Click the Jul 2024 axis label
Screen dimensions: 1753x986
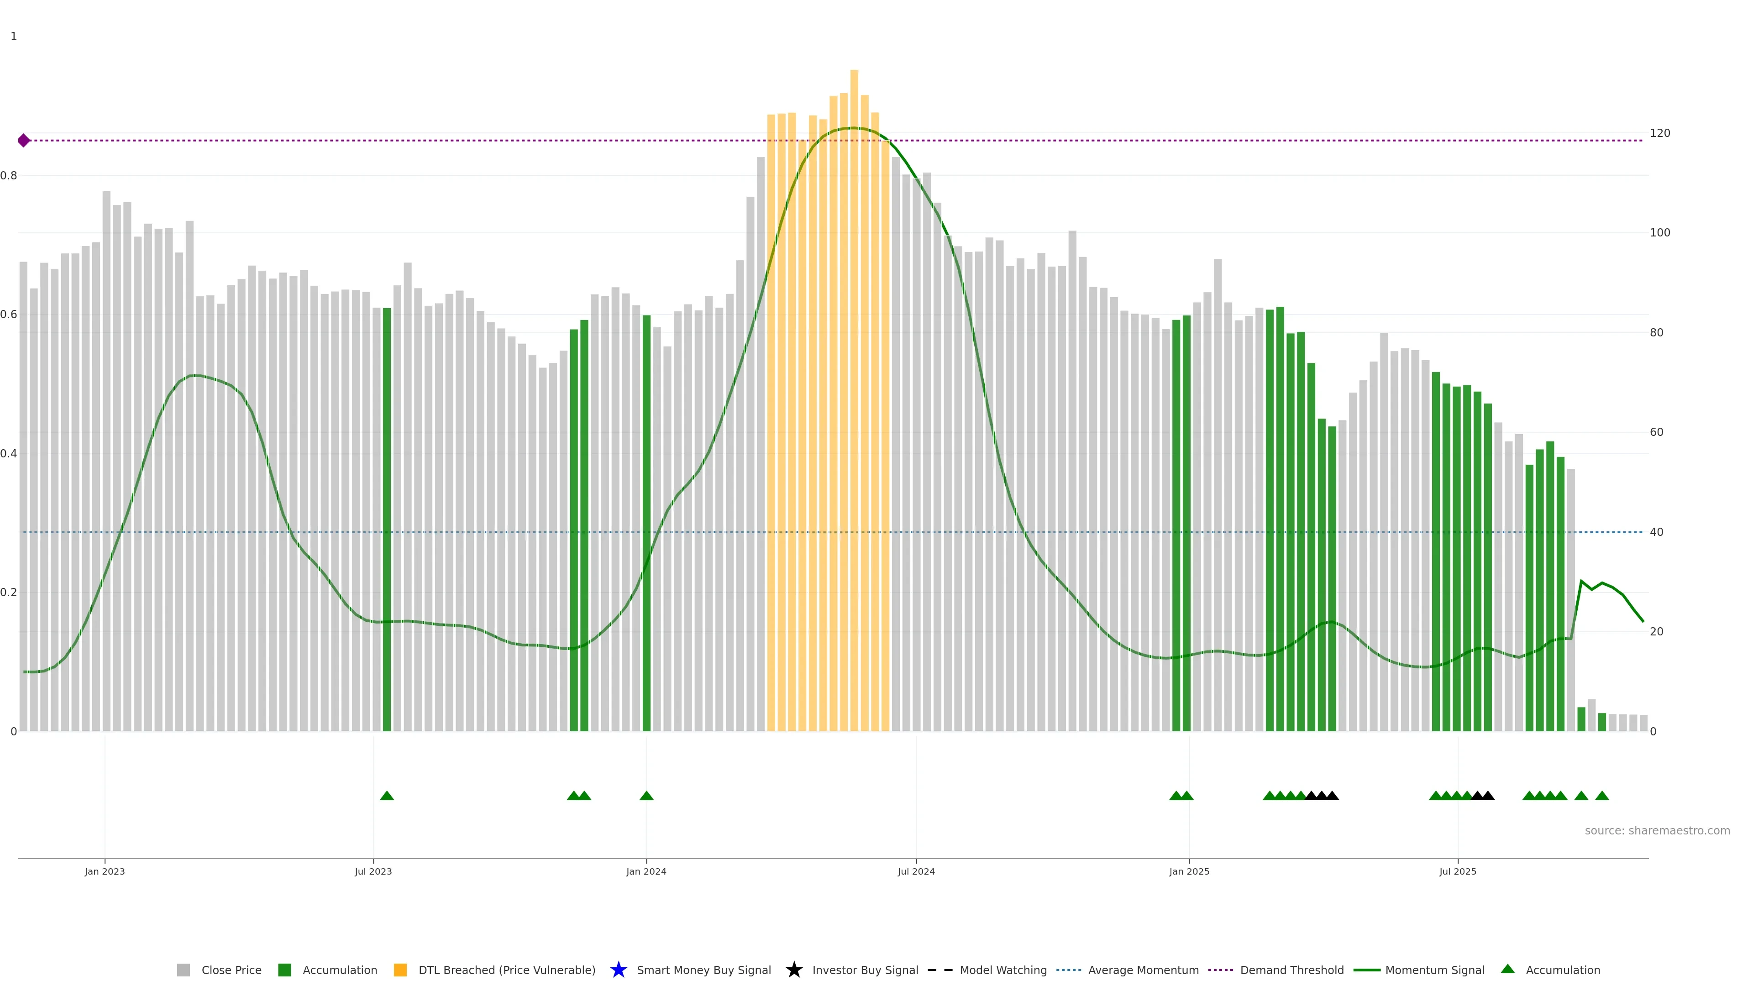coord(916,871)
